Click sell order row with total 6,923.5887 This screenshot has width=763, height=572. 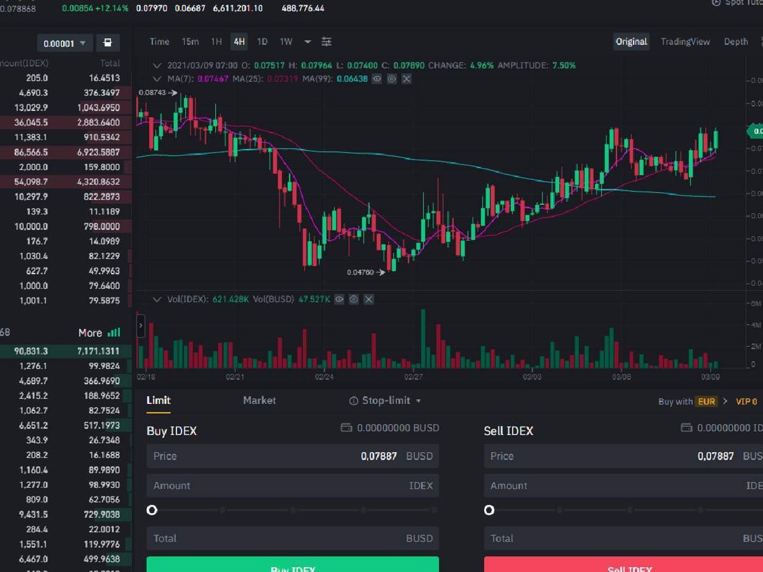66,152
